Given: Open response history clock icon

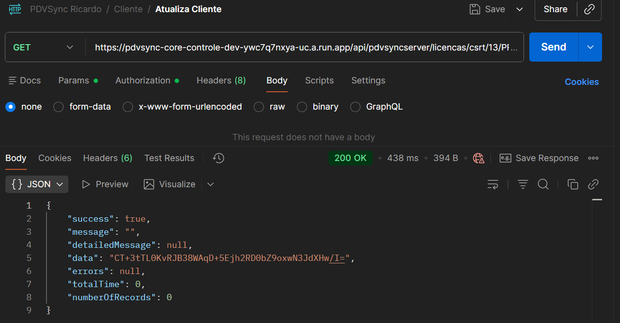Looking at the screenshot, I should tap(218, 158).
